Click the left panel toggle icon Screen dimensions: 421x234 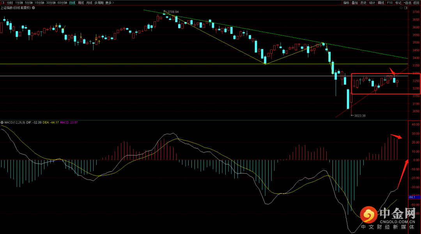click(x=4, y=3)
